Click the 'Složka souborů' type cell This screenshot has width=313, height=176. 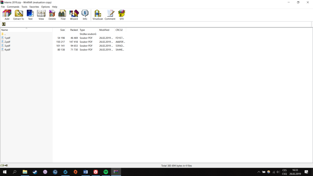88,34
